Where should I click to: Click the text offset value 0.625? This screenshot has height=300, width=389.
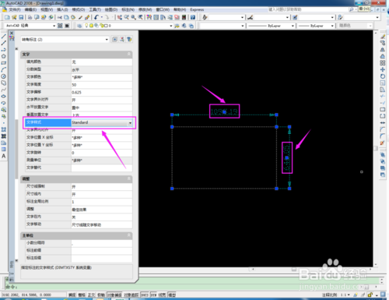pos(102,92)
